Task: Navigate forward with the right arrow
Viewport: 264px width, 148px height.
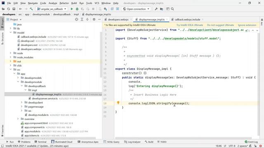Action: coord(26,9)
